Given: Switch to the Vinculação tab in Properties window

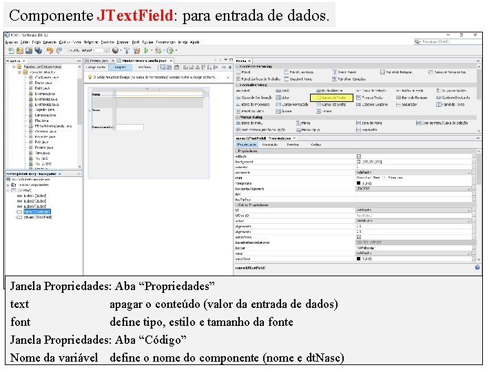Looking at the screenshot, I should 270,145.
